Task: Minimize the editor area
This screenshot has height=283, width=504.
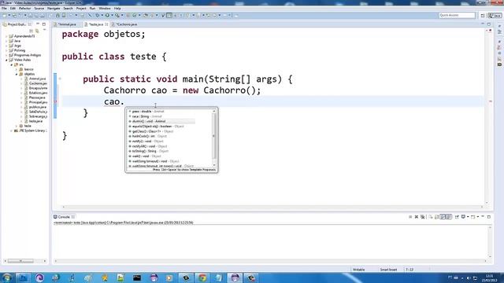Action: point(483,24)
